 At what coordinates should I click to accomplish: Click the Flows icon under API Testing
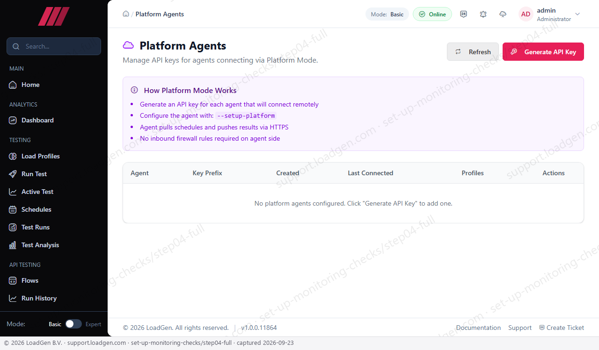[13, 280]
